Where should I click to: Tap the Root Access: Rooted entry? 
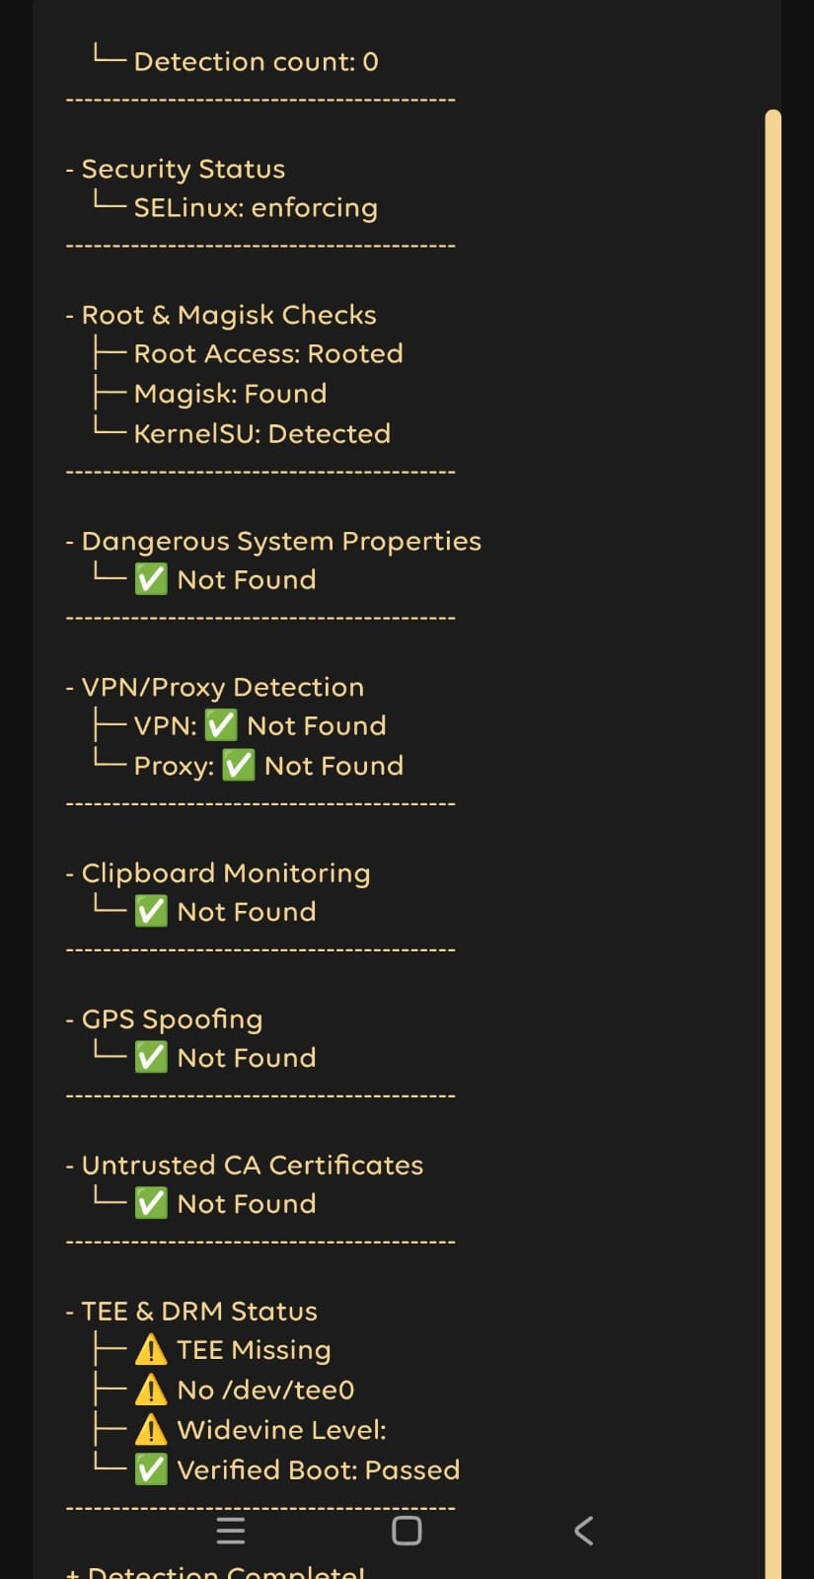(268, 353)
